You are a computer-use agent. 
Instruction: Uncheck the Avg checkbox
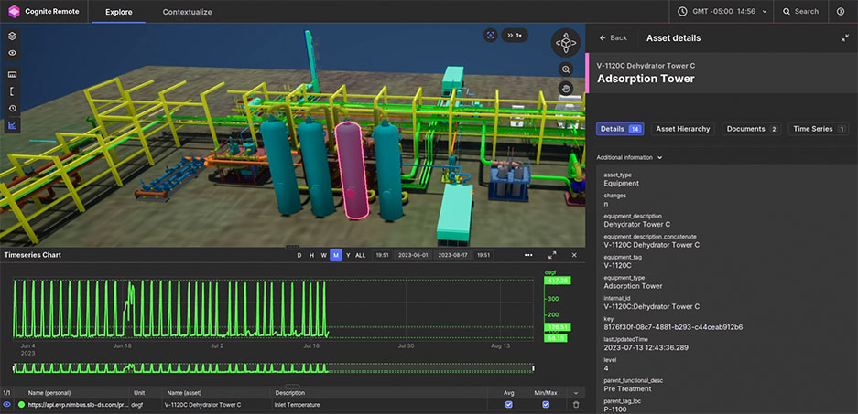point(509,404)
